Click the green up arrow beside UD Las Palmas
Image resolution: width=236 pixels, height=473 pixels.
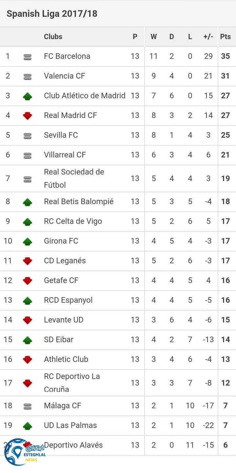[x=28, y=426]
